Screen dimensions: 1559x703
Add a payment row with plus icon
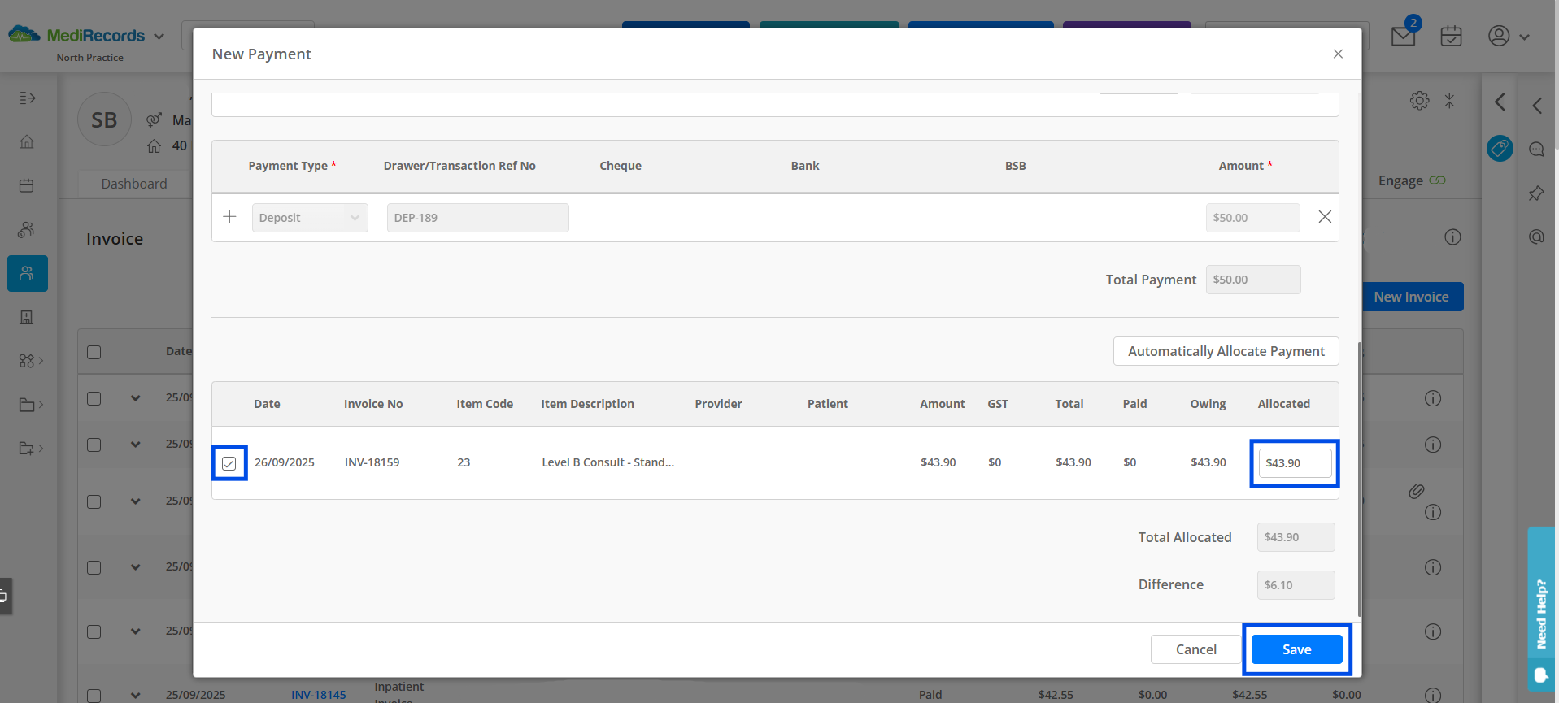pos(229,217)
